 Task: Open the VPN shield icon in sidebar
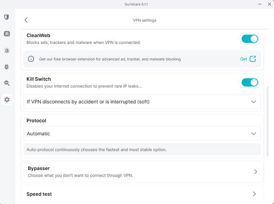(x=7, y=17)
